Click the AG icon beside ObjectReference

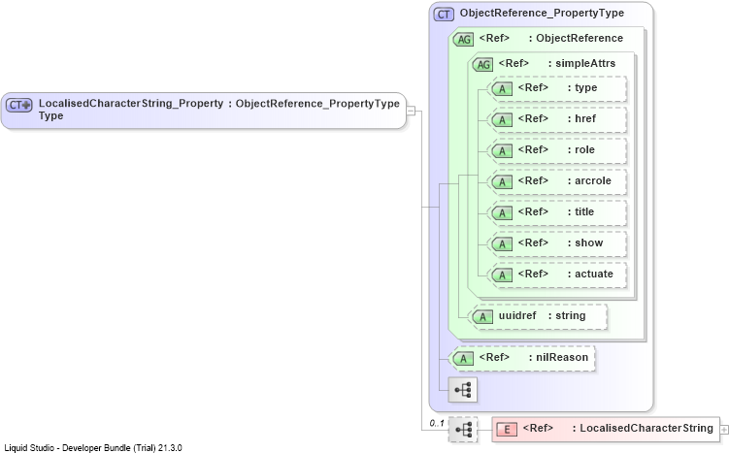[463, 40]
